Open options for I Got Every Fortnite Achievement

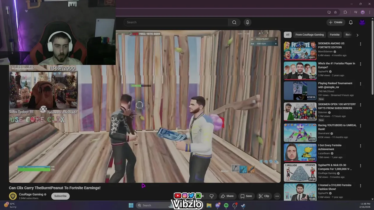360,146
